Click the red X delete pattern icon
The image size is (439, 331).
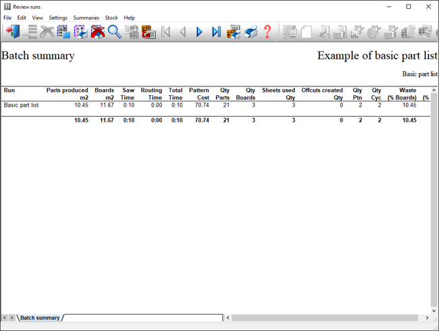98,32
